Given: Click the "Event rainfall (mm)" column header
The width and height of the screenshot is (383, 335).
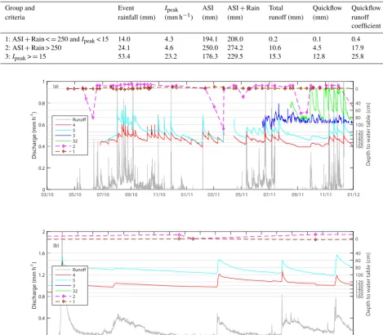Looking at the screenshot, I should (136, 12).
